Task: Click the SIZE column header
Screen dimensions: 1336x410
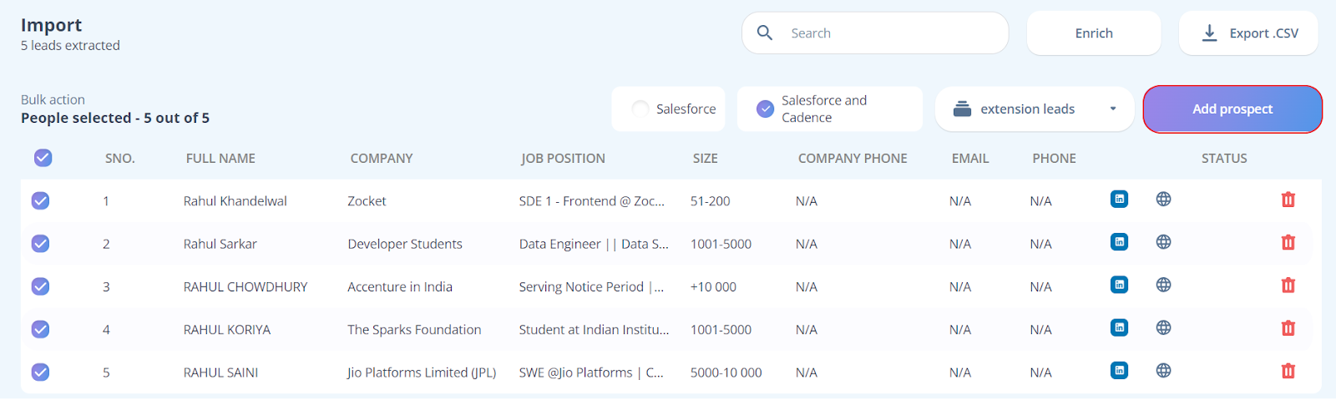Action: coord(706,158)
